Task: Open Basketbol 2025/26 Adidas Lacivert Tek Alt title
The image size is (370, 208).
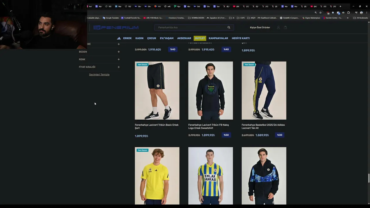Action: click(263, 127)
